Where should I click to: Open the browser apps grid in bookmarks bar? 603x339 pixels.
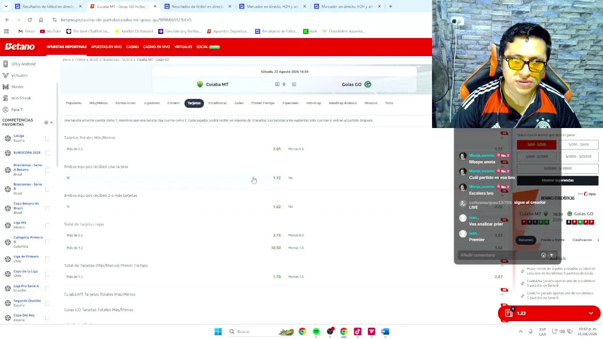[6, 31]
